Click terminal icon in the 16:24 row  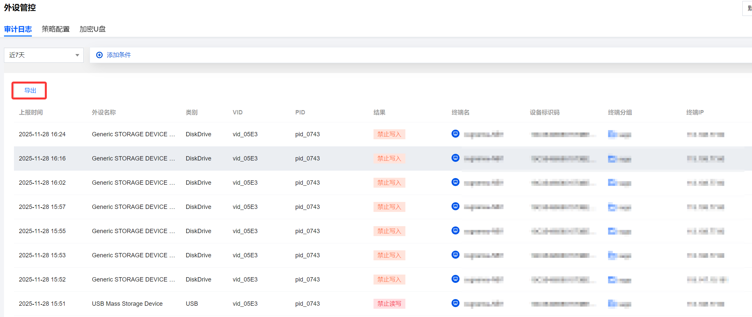coord(456,134)
